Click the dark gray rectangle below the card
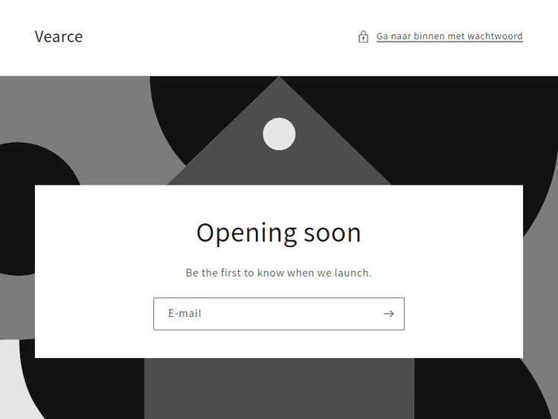This screenshot has height=419, width=558. click(x=279, y=388)
